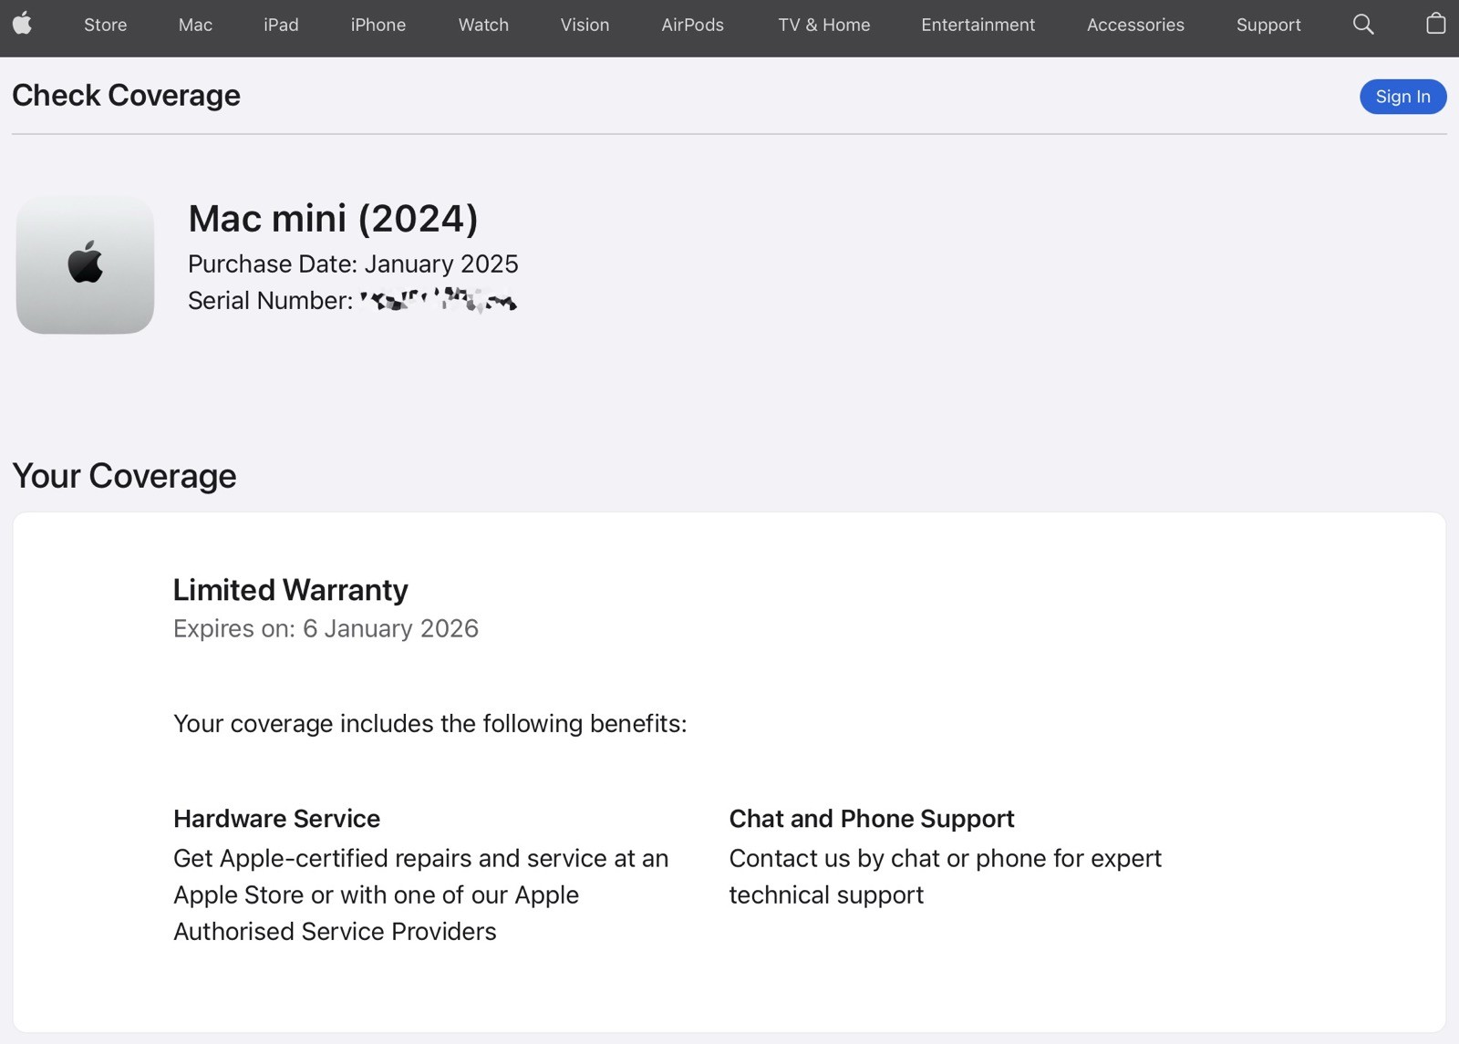Open TV & Home in navigation
The width and height of the screenshot is (1459, 1044).
coord(824,25)
